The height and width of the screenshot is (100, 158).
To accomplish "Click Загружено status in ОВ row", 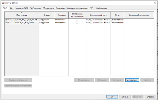I will 47,23.
